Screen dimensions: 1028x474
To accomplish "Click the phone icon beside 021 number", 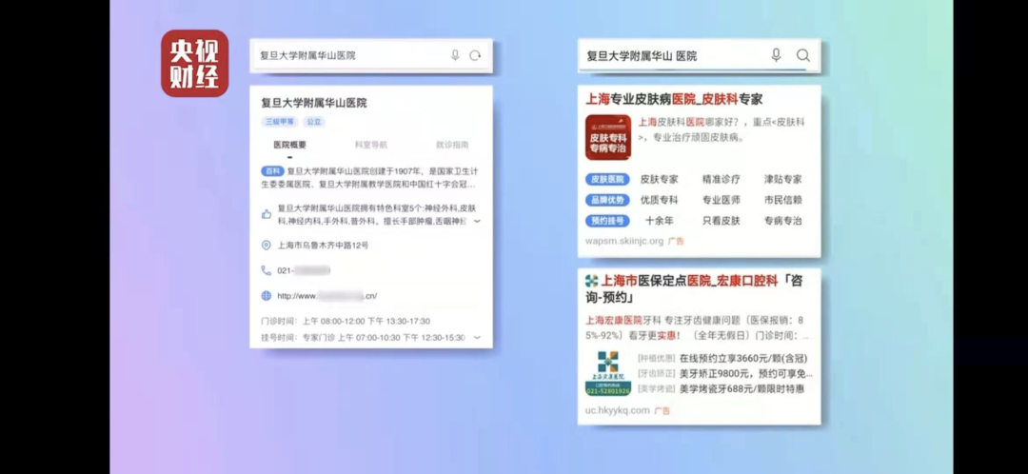I will 267,270.
